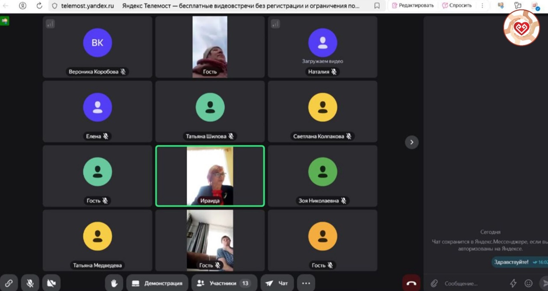
Task: Start screen sharing with Демонстрация button
Action: [x=157, y=283]
